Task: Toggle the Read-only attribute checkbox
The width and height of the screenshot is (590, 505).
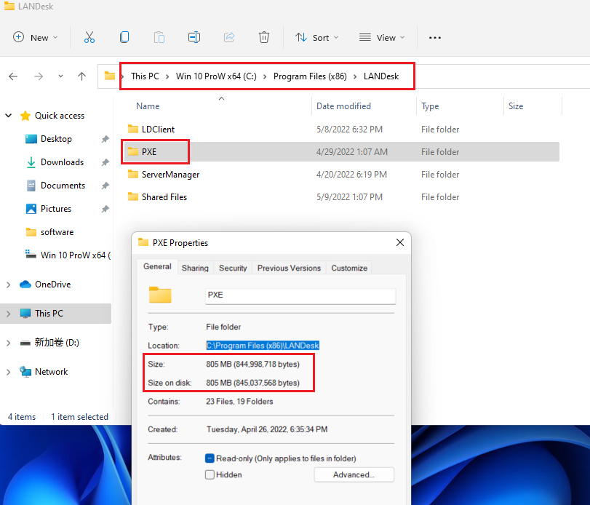Action: [x=210, y=458]
